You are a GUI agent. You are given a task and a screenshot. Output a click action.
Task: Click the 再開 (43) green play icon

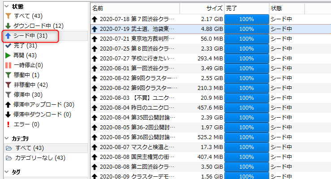point(8,55)
